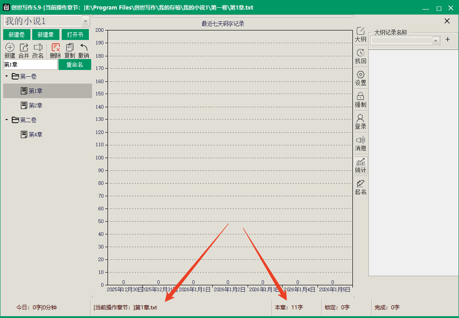
Task: Collapse the 第二卷 volume tree node
Action: [x=6, y=120]
